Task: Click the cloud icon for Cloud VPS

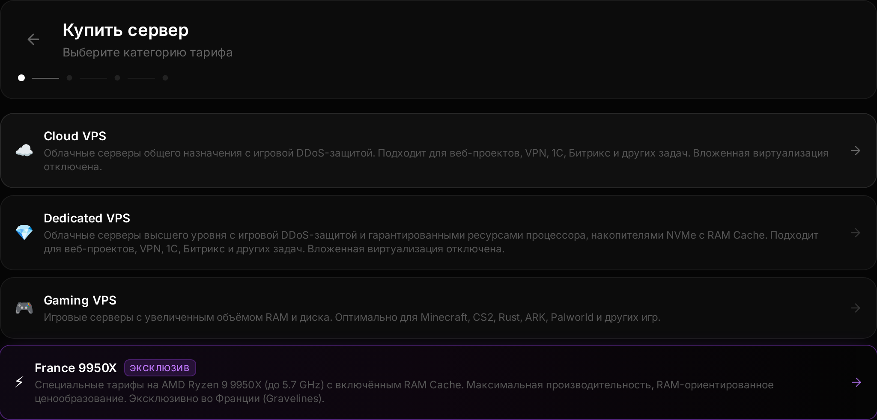Action: [x=24, y=151]
